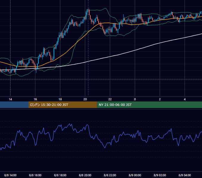Click the date label 8/8 20:00
Viewport: 202px width, 178px height.
click(x=85, y=175)
